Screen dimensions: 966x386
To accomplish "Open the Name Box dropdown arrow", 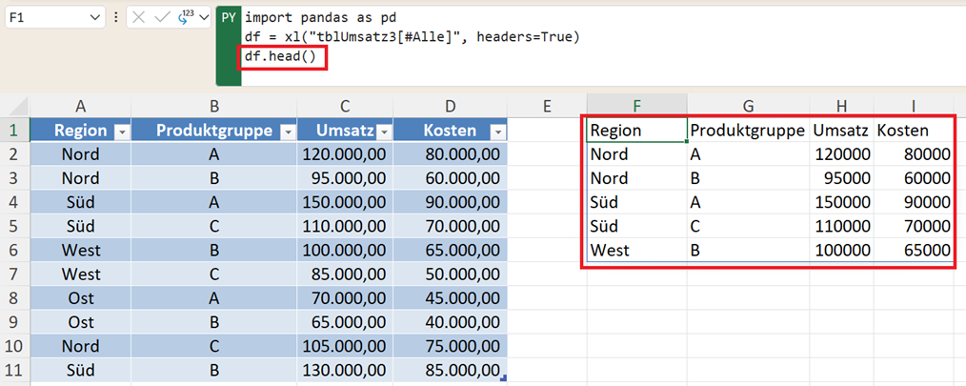I will pyautogui.click(x=94, y=18).
